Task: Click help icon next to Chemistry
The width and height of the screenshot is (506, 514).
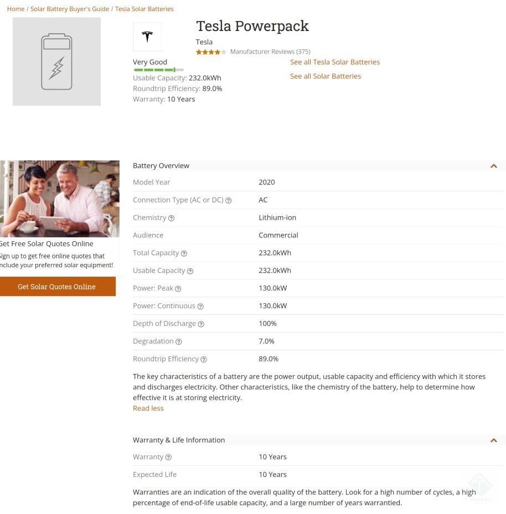Action: (171, 218)
